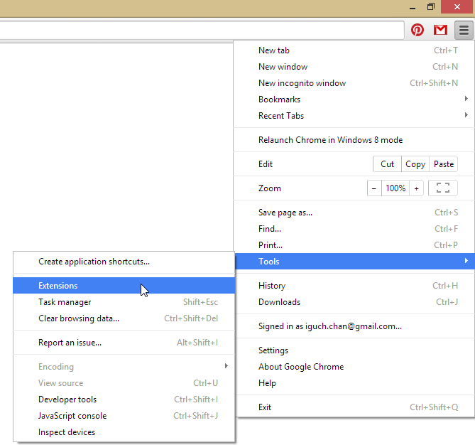This screenshot has height=445, width=475.
Task: Toggle fullscreen mode icon next to Zoom
Action: pyautogui.click(x=442, y=188)
